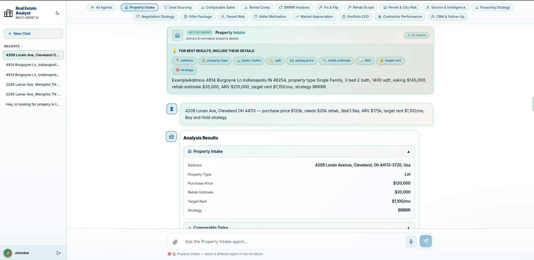This screenshot has width=534, height=260.
Task: Click the page scrollbar thumb on right edge
Action: pos(533,104)
